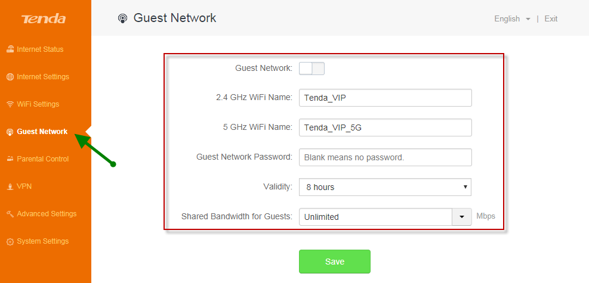Click the Internet Settings globe icon

tap(10, 77)
